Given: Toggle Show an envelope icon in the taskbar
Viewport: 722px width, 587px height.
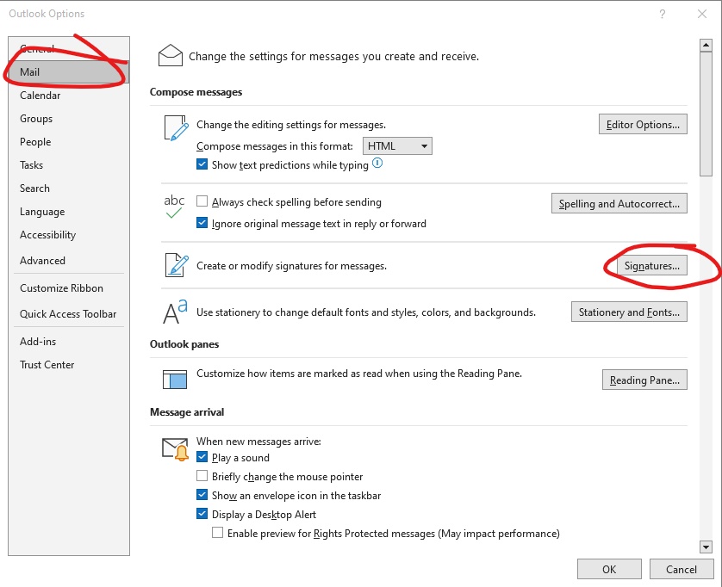Looking at the screenshot, I should pyautogui.click(x=202, y=495).
